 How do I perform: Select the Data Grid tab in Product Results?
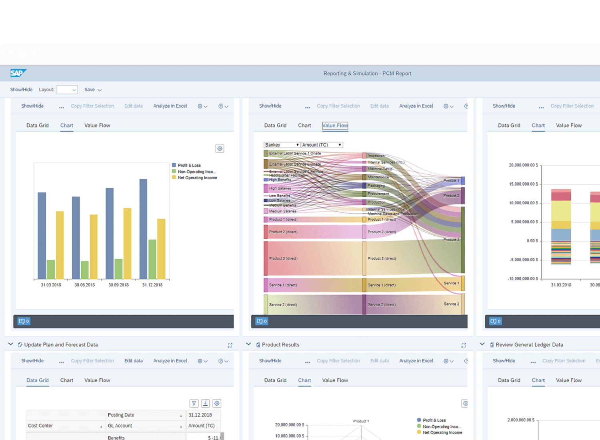point(275,380)
